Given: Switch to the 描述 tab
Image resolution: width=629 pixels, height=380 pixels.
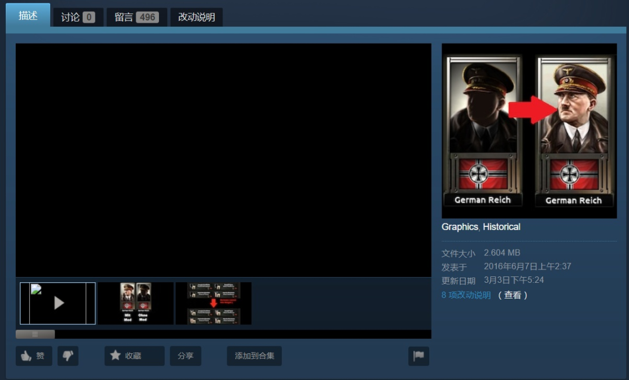Looking at the screenshot, I should [28, 16].
